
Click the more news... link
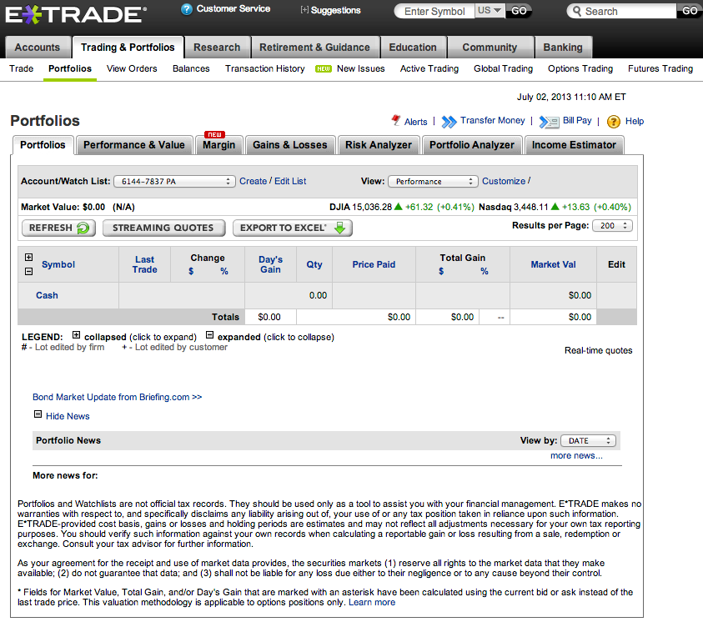[x=576, y=456]
